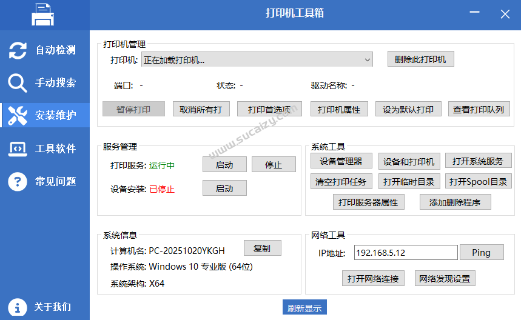Click the 端口: label
The height and width of the screenshot is (320, 521).
coord(123,85)
